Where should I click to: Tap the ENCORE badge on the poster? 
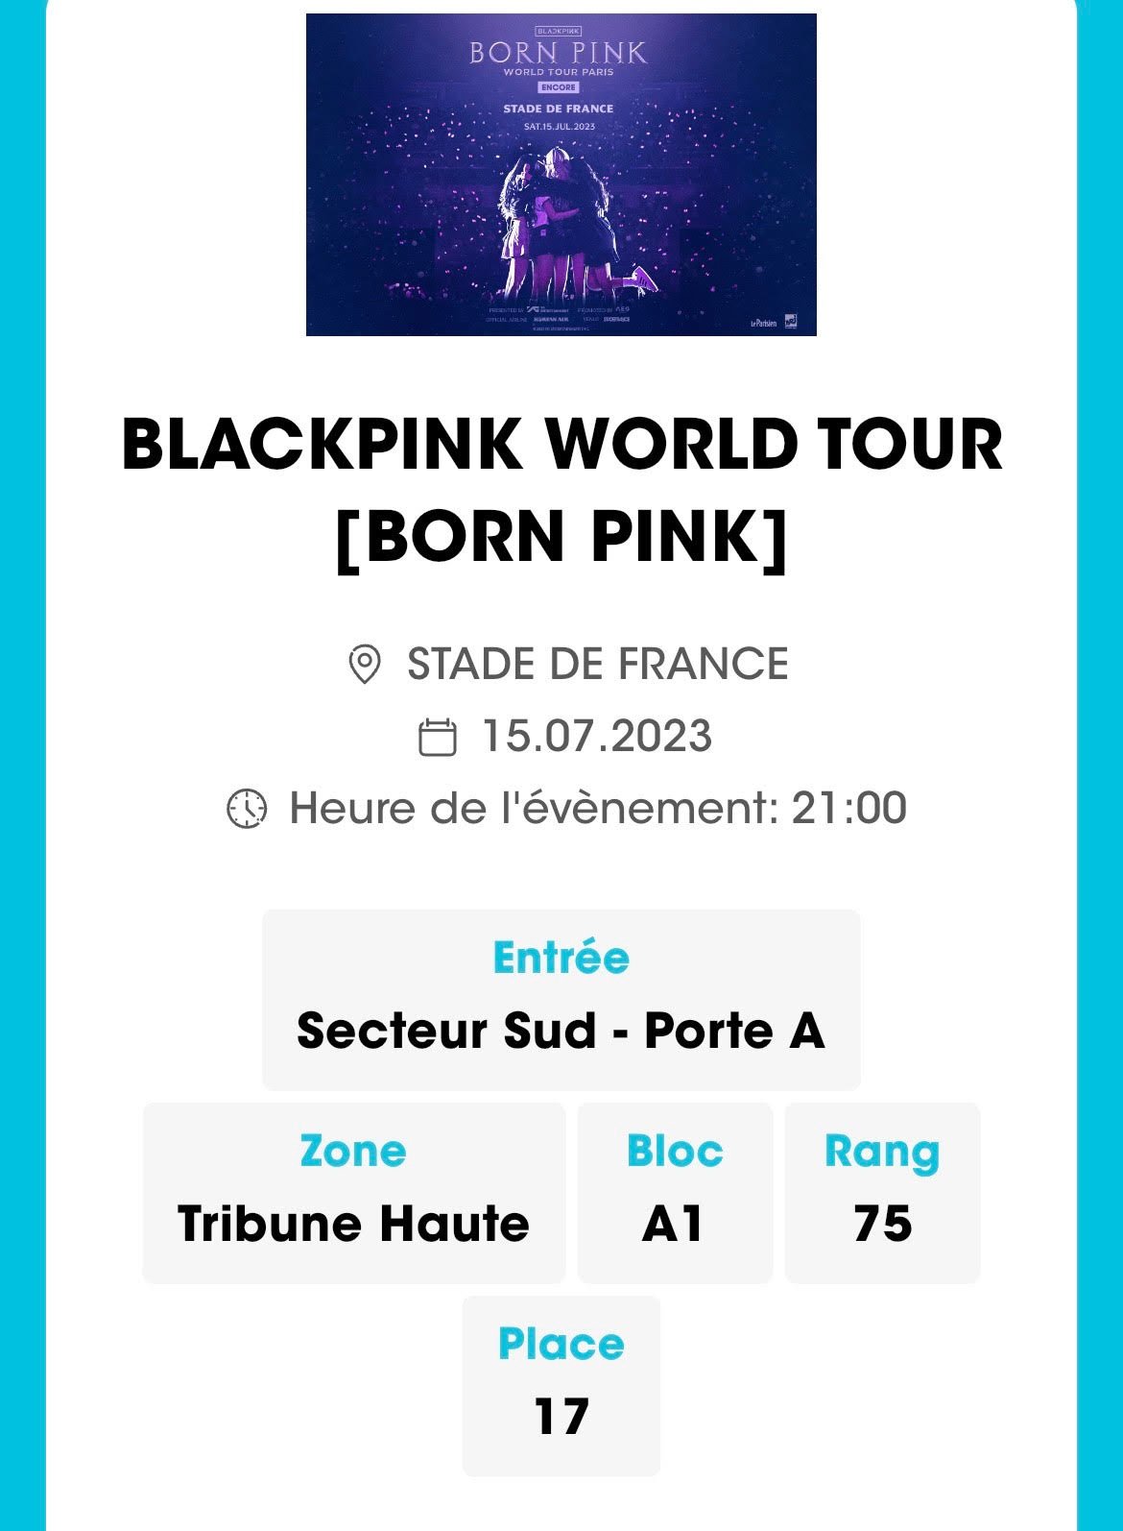[558, 87]
